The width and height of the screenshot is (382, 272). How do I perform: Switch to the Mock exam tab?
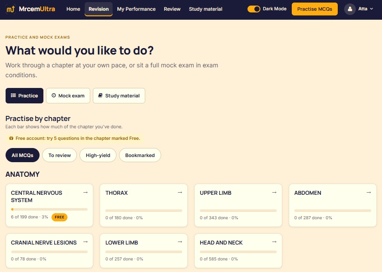(x=68, y=96)
